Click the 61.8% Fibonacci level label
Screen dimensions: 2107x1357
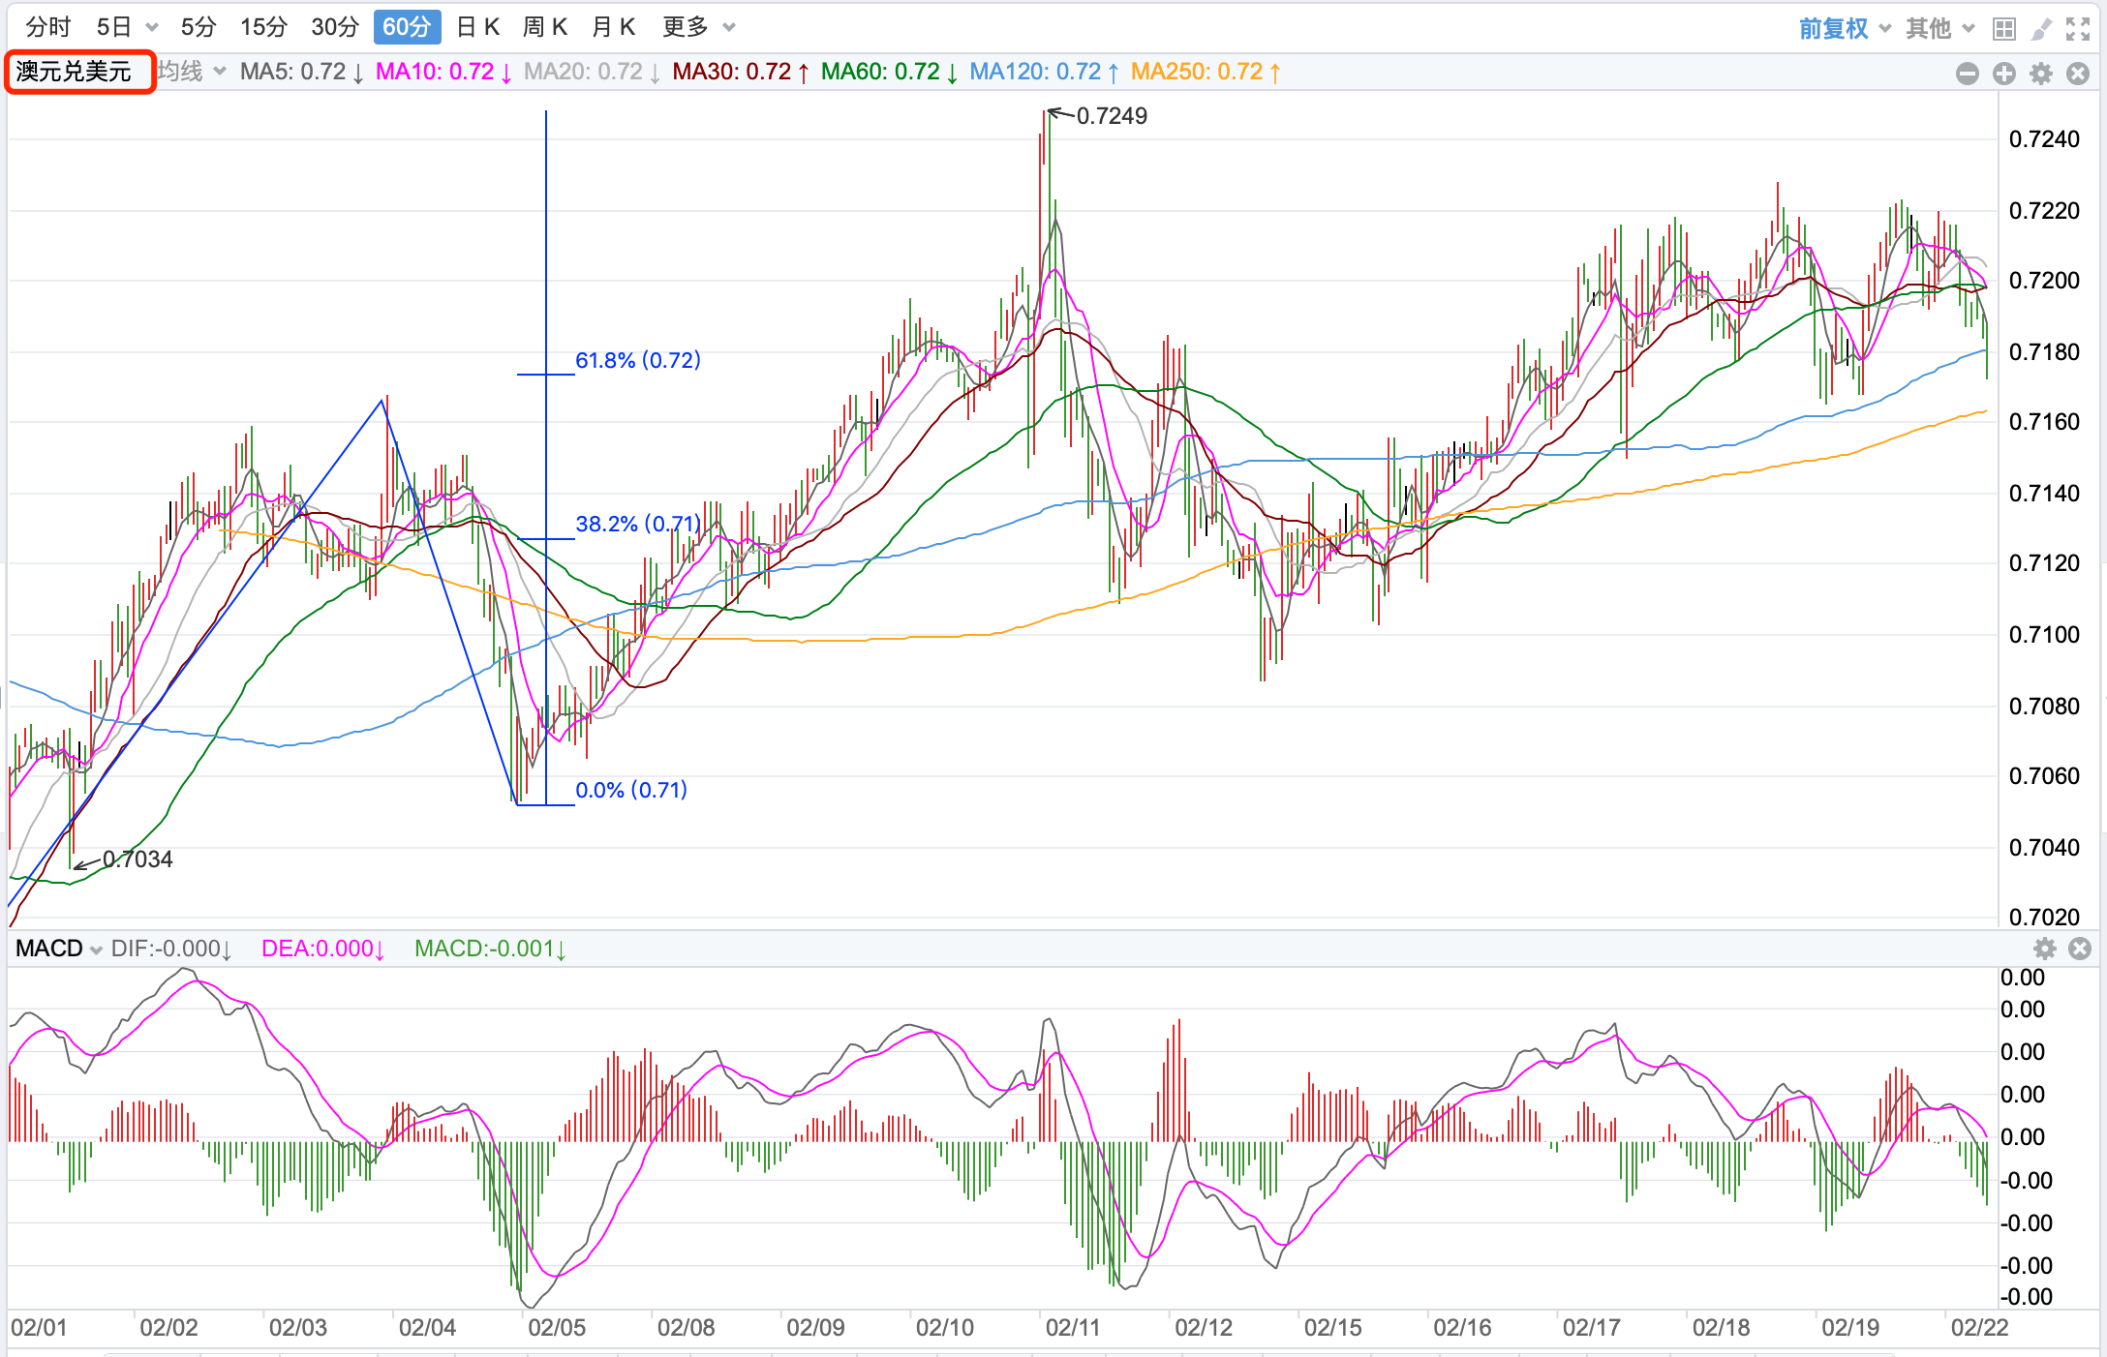[637, 360]
